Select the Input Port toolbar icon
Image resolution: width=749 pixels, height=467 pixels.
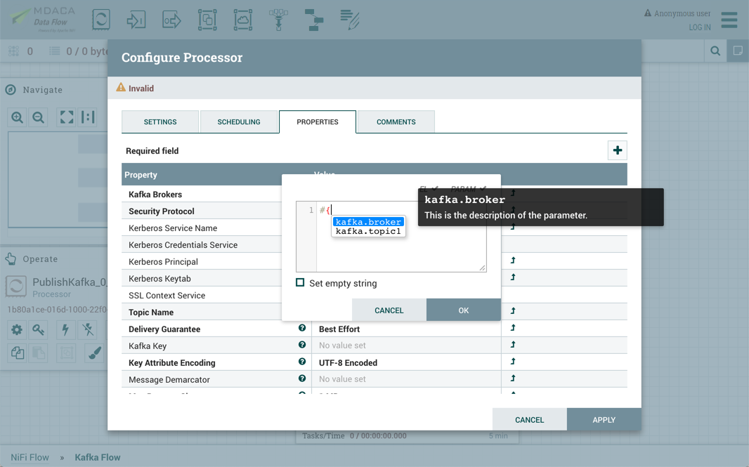[x=136, y=20]
